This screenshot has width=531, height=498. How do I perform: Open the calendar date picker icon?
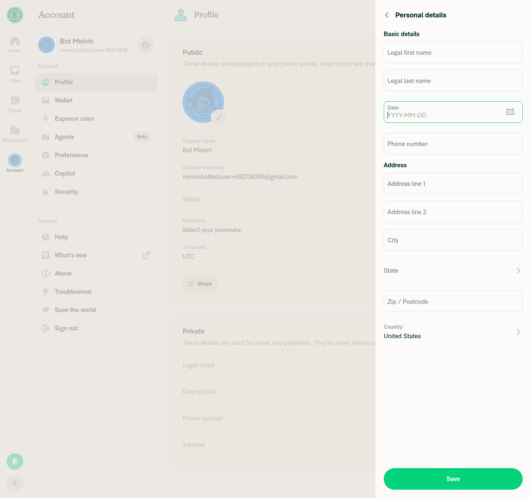click(x=510, y=112)
